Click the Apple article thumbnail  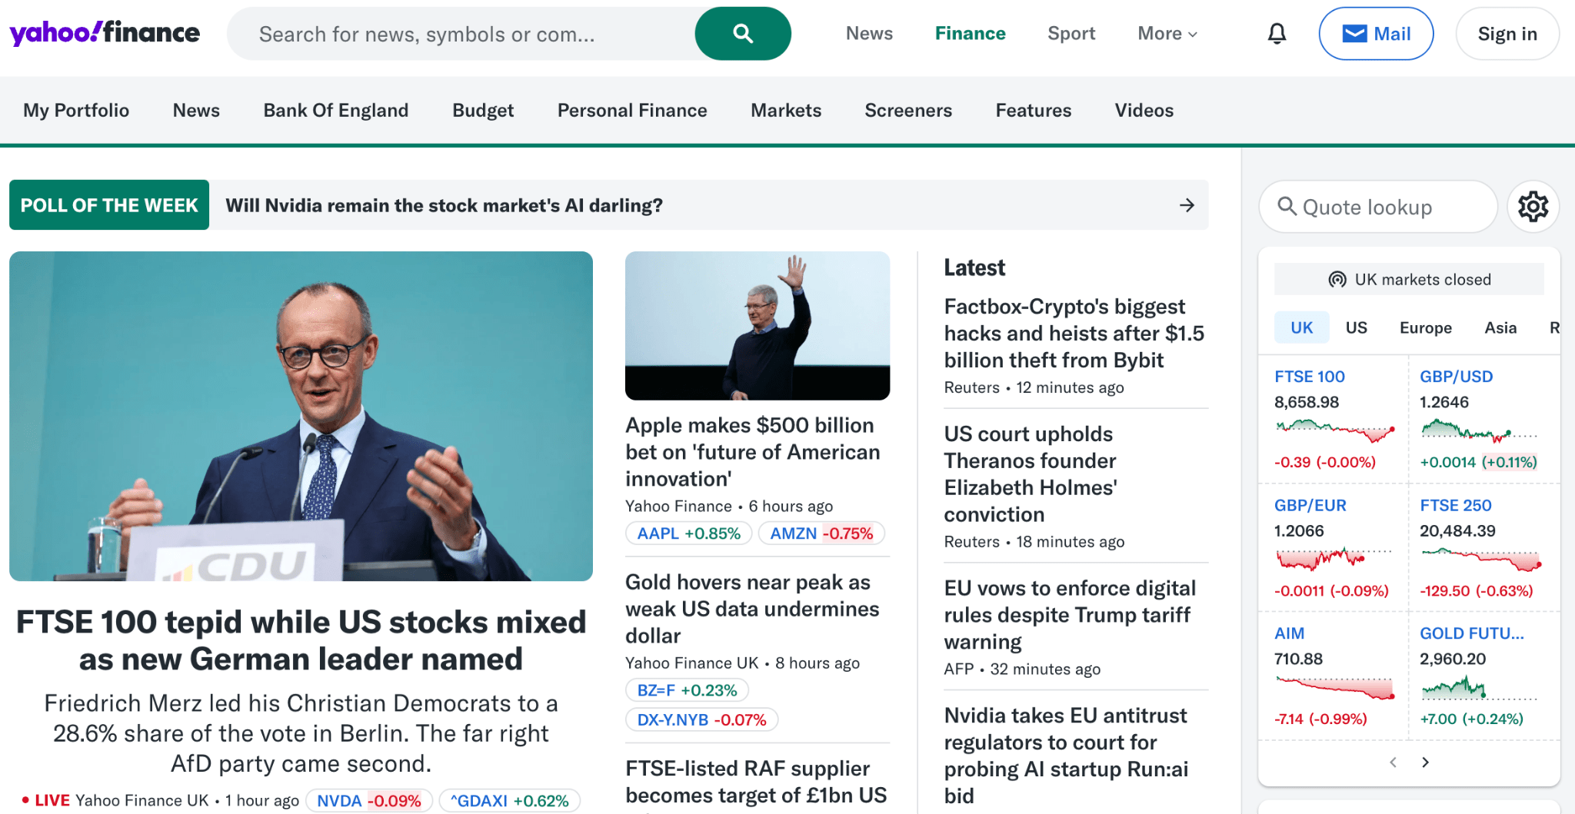756,326
